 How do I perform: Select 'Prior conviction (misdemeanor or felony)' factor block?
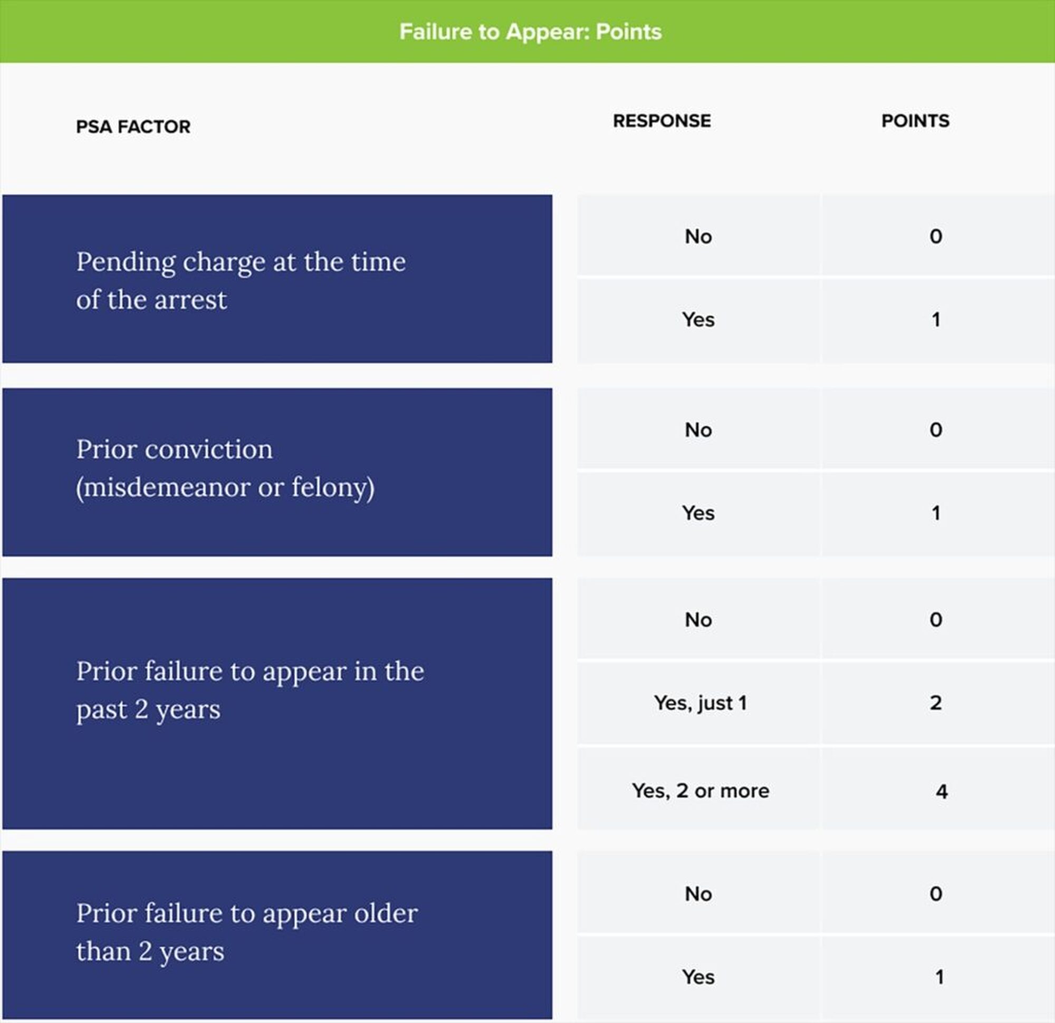coord(277,472)
